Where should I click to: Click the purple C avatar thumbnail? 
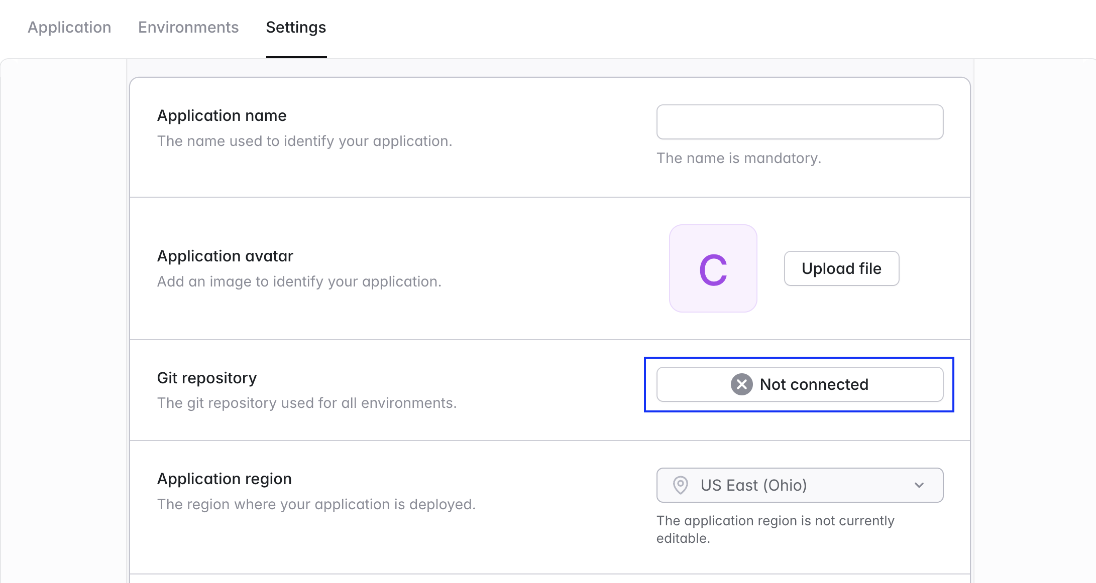[713, 268]
